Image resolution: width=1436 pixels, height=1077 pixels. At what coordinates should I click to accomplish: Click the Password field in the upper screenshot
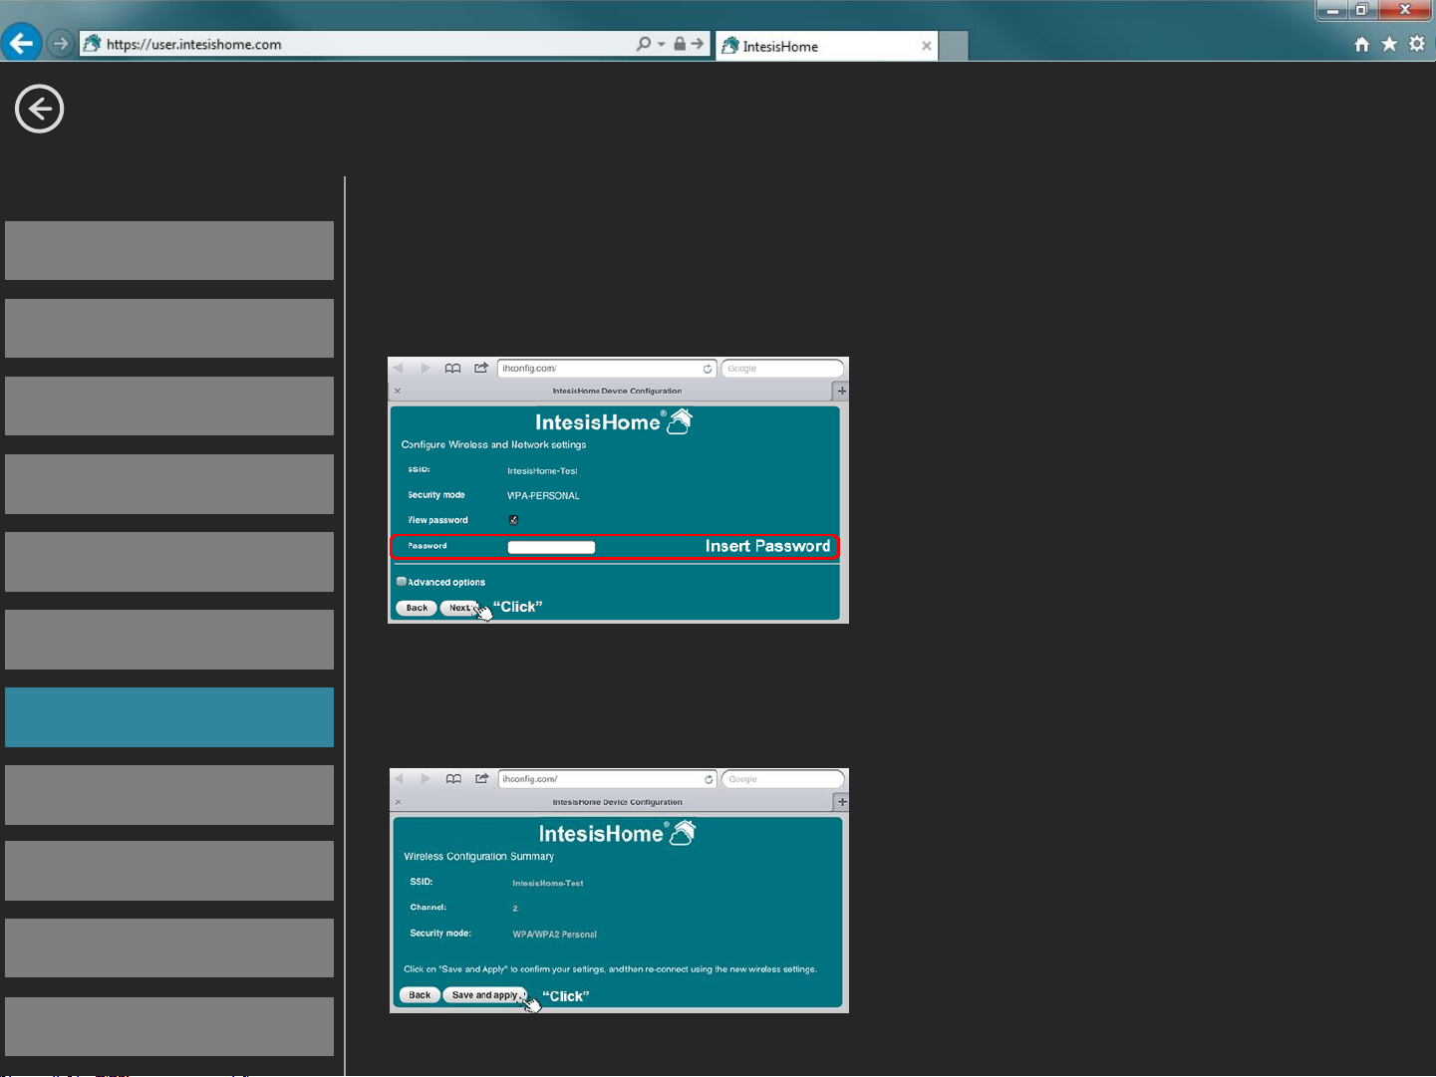(551, 547)
